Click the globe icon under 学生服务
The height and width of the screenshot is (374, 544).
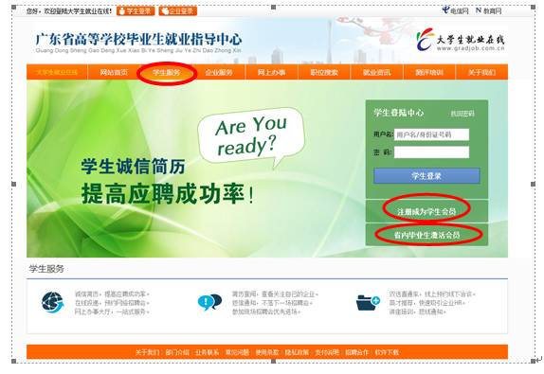coord(53,302)
